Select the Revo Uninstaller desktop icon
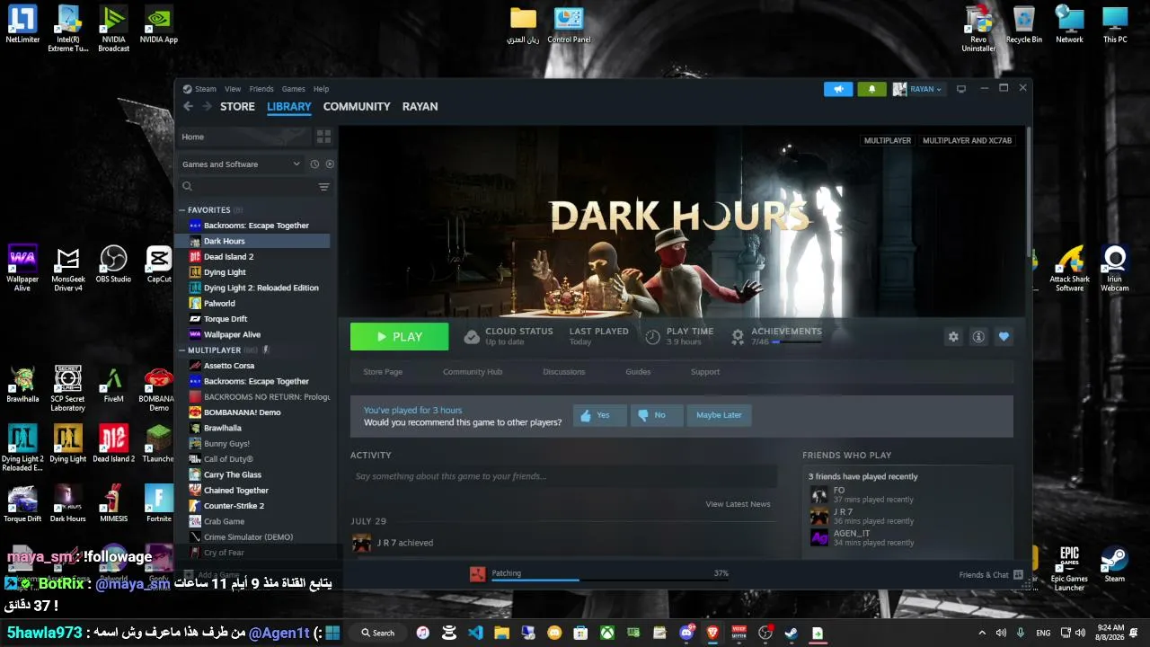1150x647 pixels. point(978,29)
